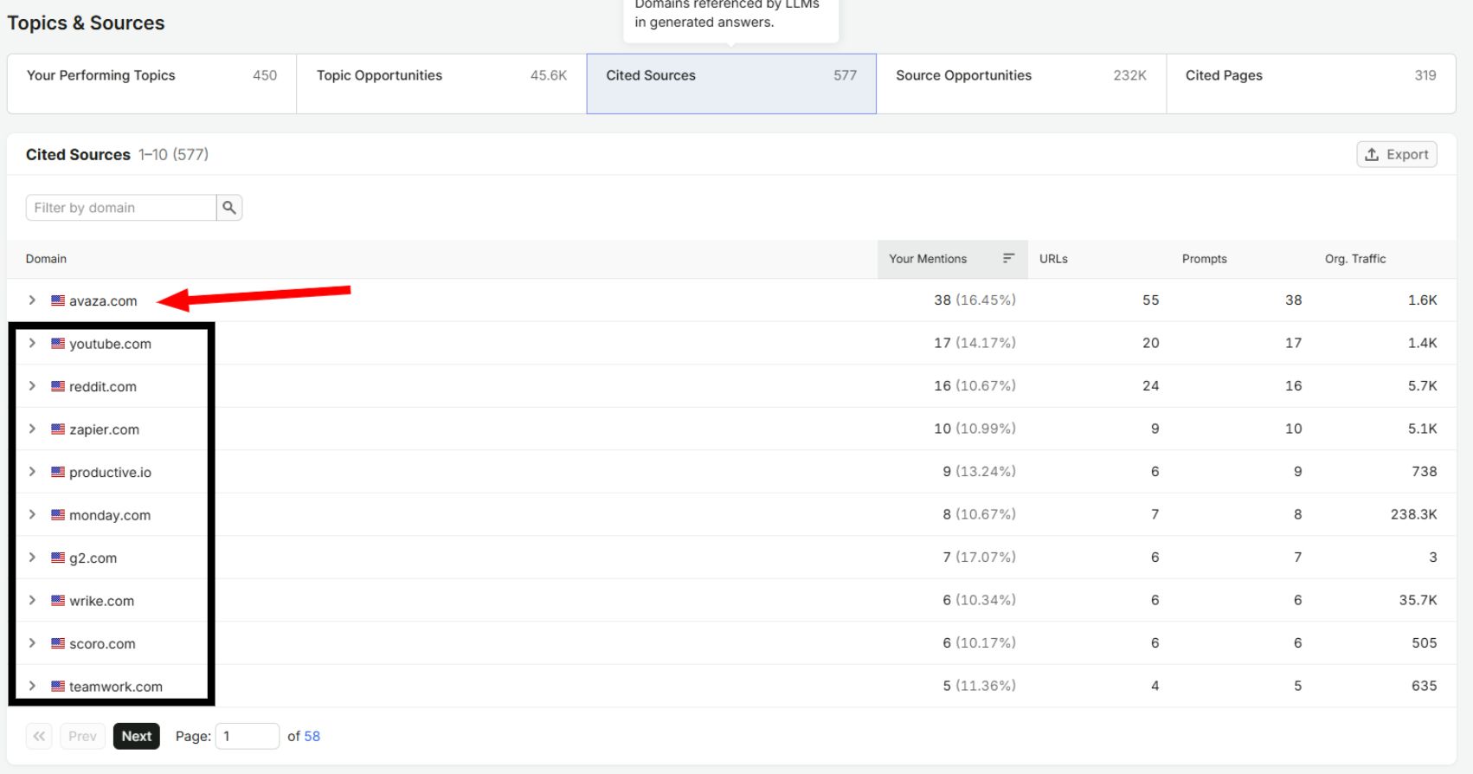This screenshot has width=1473, height=774.
Task: Switch to the Cited Pages tab
Action: (1311, 84)
